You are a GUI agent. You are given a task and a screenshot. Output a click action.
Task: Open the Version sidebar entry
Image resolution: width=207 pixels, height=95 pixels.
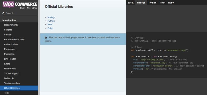pos(19,35)
